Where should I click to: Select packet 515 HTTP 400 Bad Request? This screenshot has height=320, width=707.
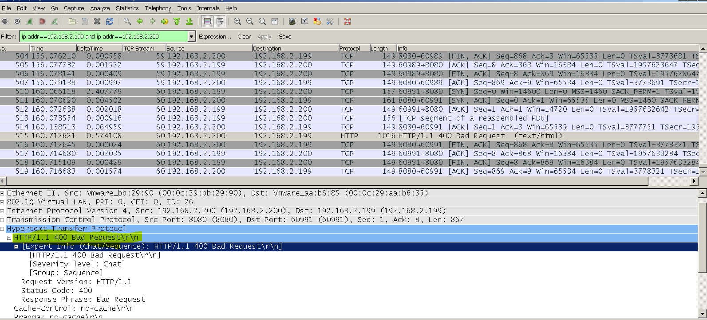coord(349,136)
